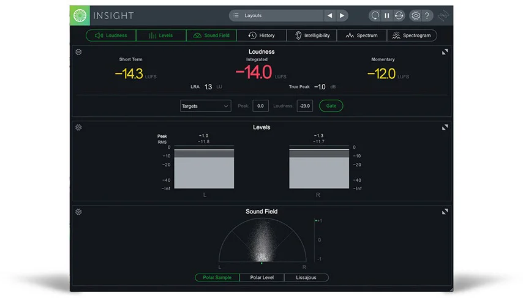Toggle the Sound Field module tab
The width and height of the screenshot is (523, 298).
pos(211,35)
